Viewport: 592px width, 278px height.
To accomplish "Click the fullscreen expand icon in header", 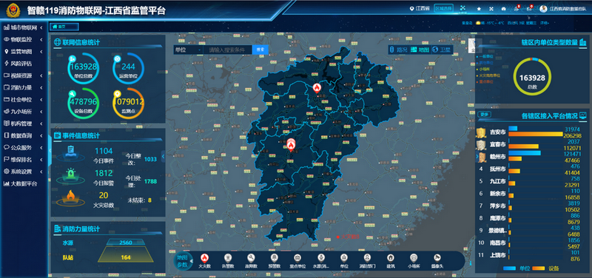I will (491, 9).
